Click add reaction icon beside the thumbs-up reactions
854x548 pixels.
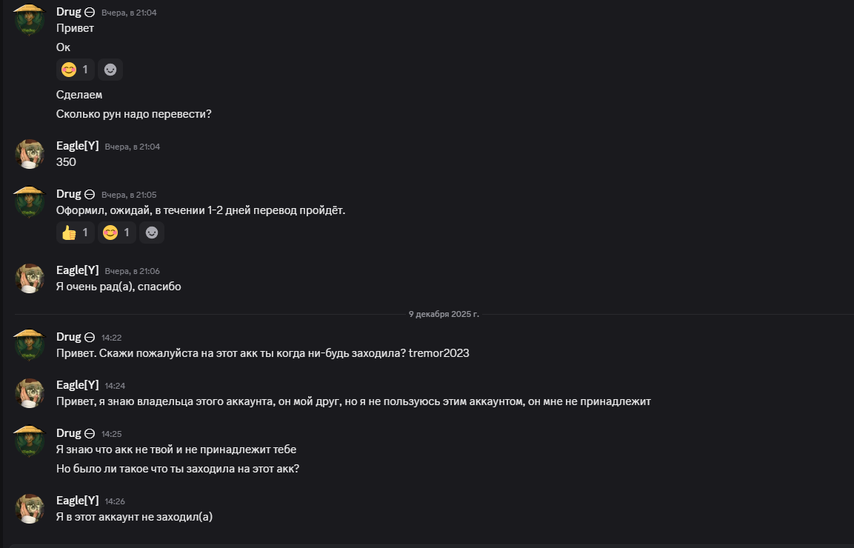[x=152, y=233]
